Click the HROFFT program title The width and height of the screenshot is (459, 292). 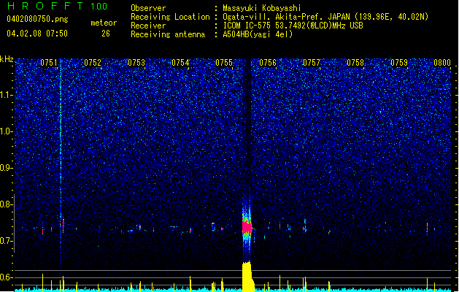click(45, 6)
